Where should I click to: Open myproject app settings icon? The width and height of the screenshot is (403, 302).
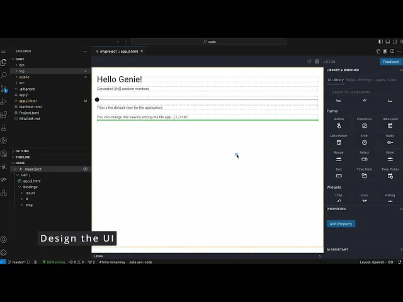[86, 169]
